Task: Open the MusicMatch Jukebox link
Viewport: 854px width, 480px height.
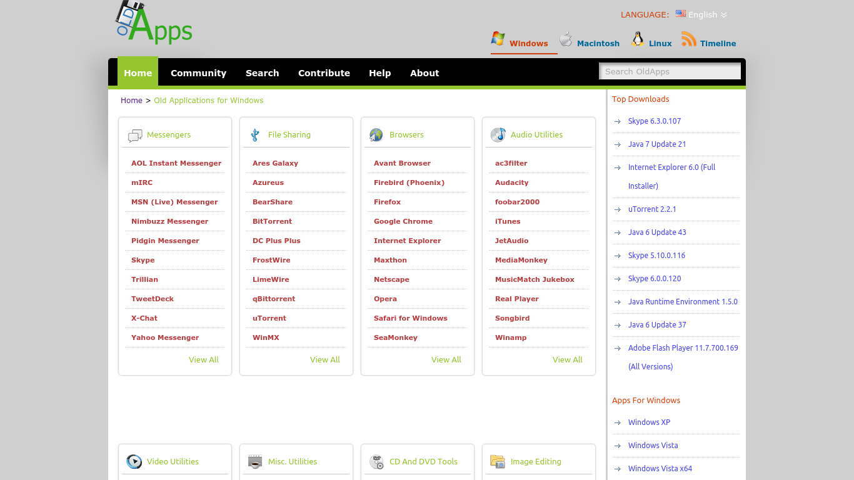Action: point(535,279)
